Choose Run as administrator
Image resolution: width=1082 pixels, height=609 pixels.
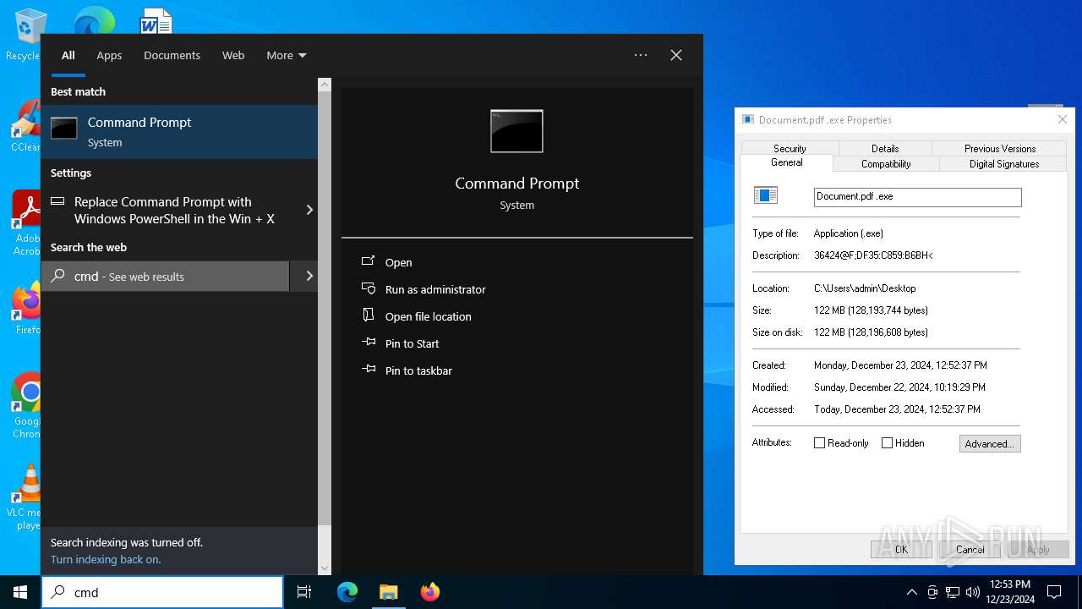pyautogui.click(x=435, y=289)
